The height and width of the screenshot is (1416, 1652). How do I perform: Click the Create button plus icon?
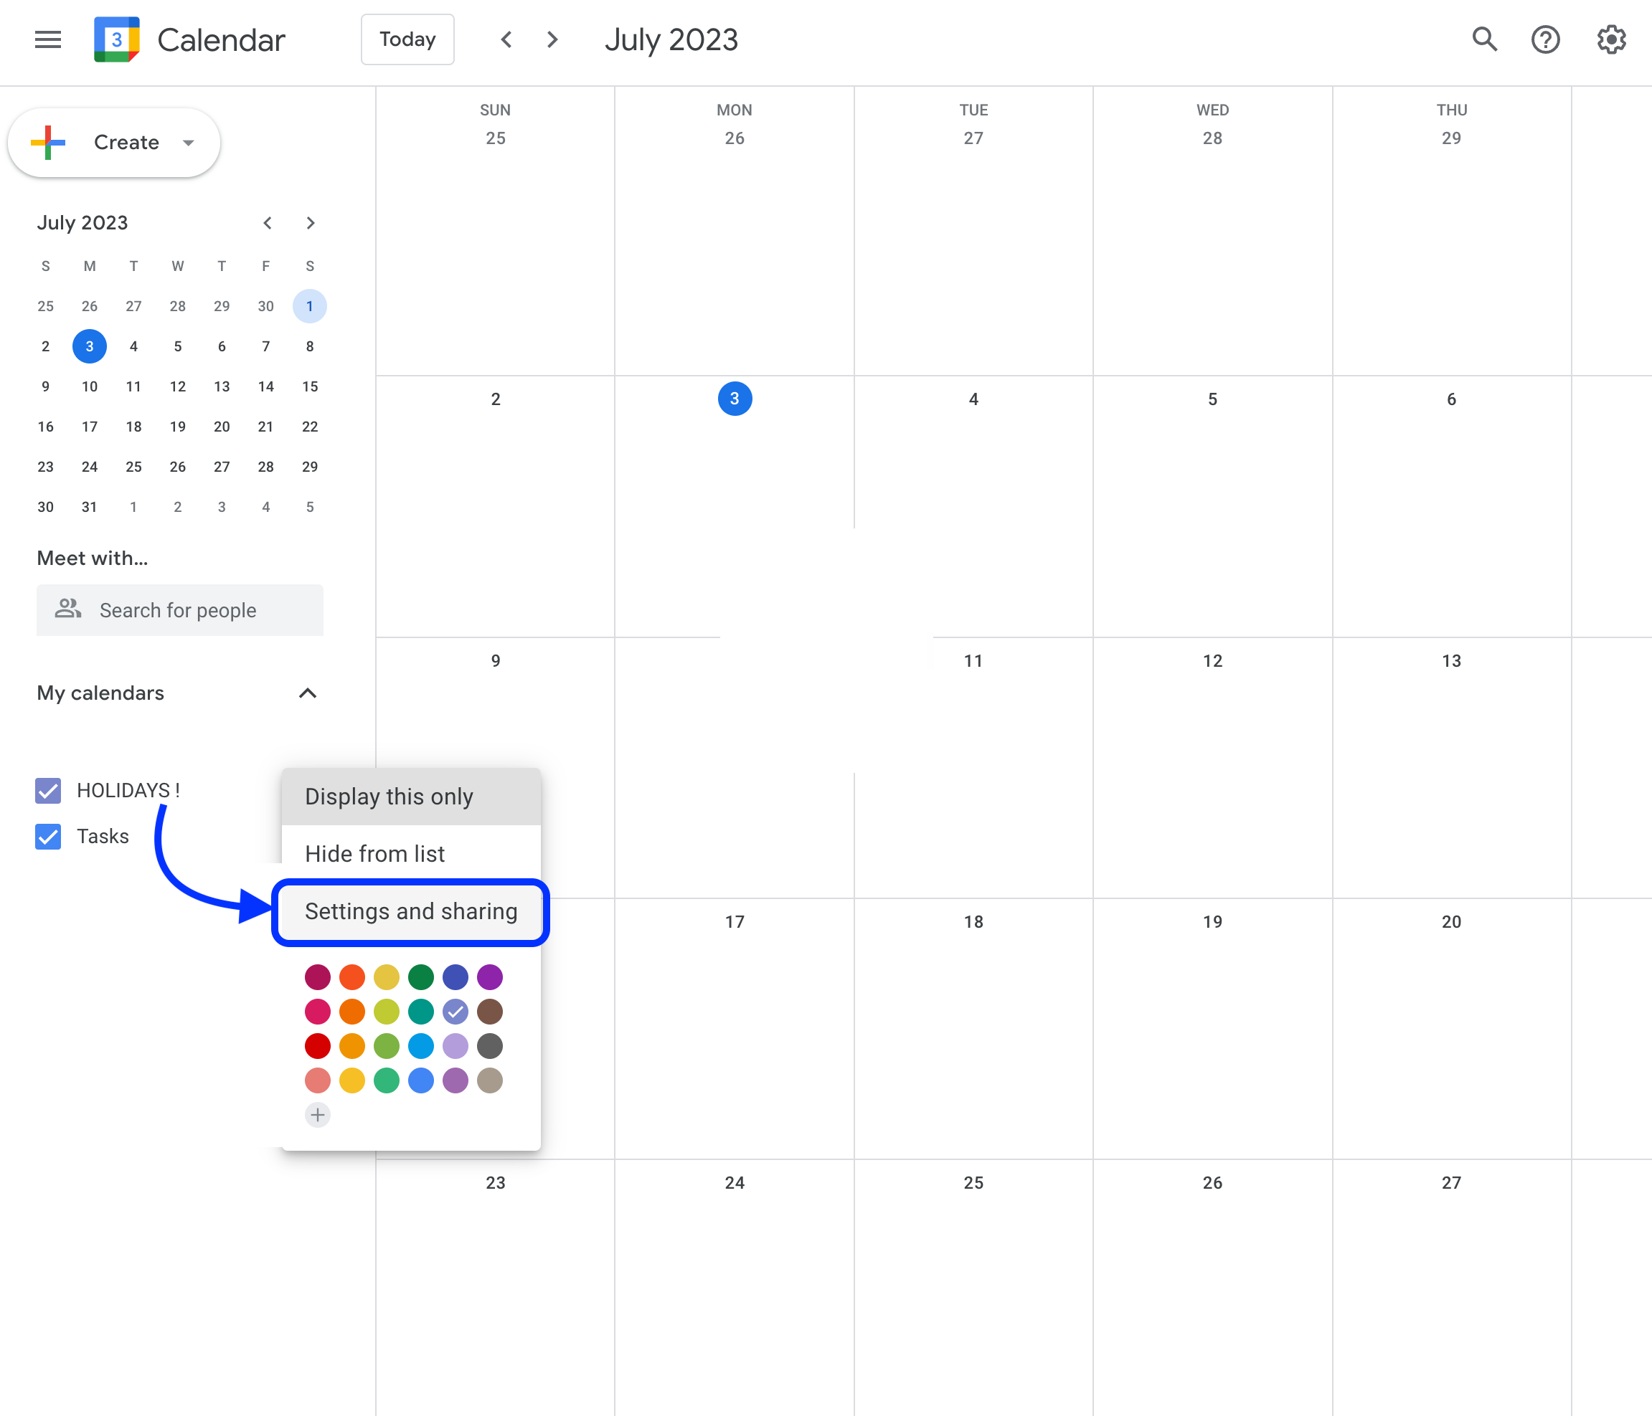50,142
